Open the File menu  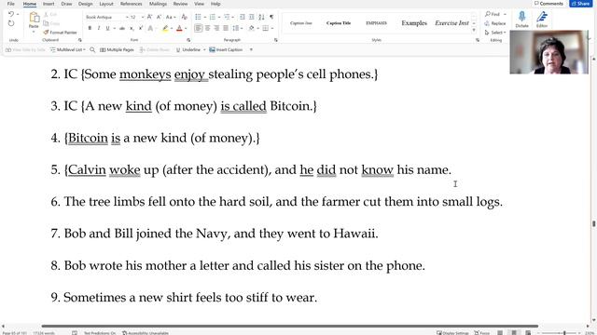coord(10,4)
